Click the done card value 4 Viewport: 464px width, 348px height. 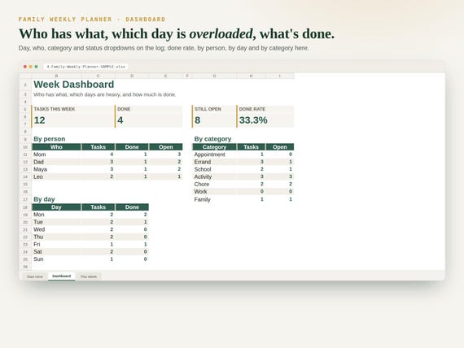click(120, 120)
